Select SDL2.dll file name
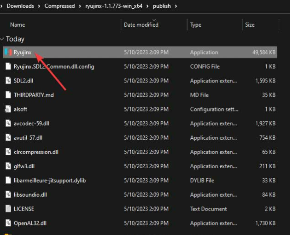This screenshot has width=293, height=235. [23, 81]
